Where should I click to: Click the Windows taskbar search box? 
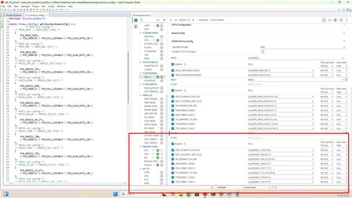tap(140, 194)
